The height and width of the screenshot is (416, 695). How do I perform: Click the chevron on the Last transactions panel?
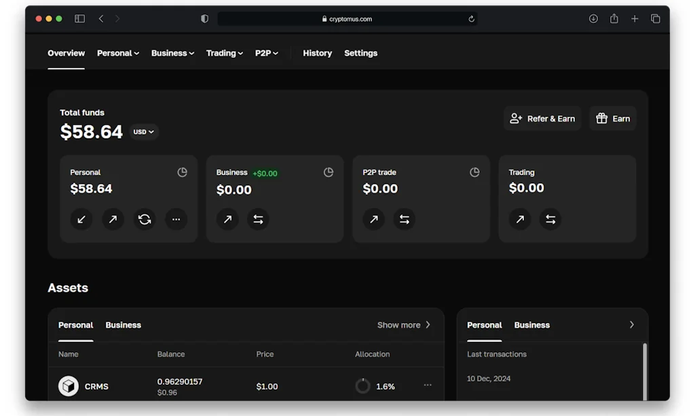tap(631, 324)
